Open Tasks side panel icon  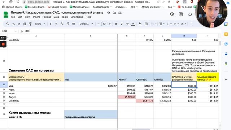click(226, 44)
